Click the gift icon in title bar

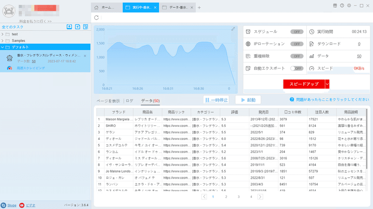coord(335,6)
